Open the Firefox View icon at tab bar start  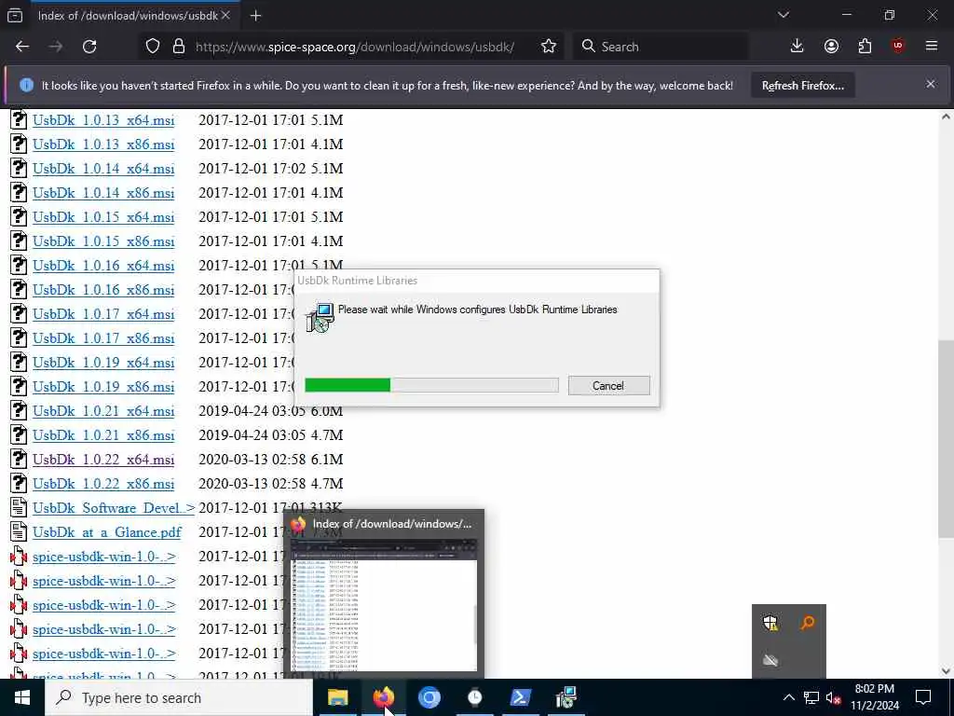coord(15,16)
